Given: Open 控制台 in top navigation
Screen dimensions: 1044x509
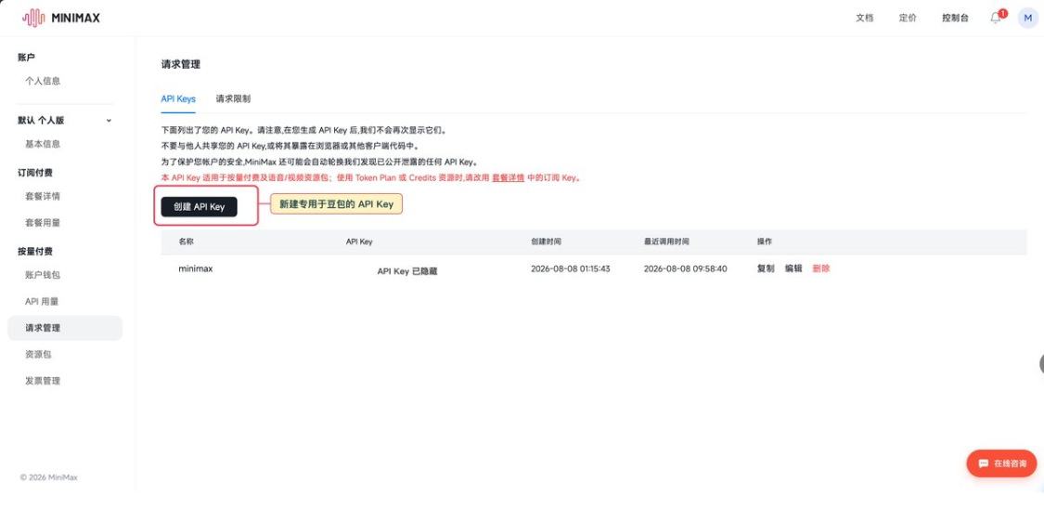Looking at the screenshot, I should click(x=955, y=18).
